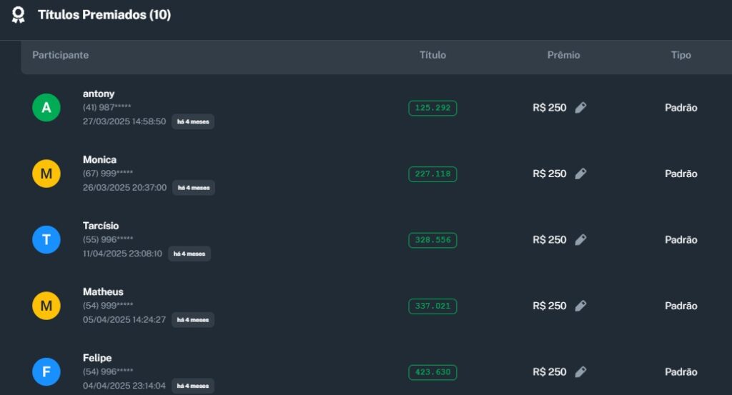The width and height of the screenshot is (732, 395).
Task: Open ticket 423.630 badge
Action: click(x=432, y=372)
